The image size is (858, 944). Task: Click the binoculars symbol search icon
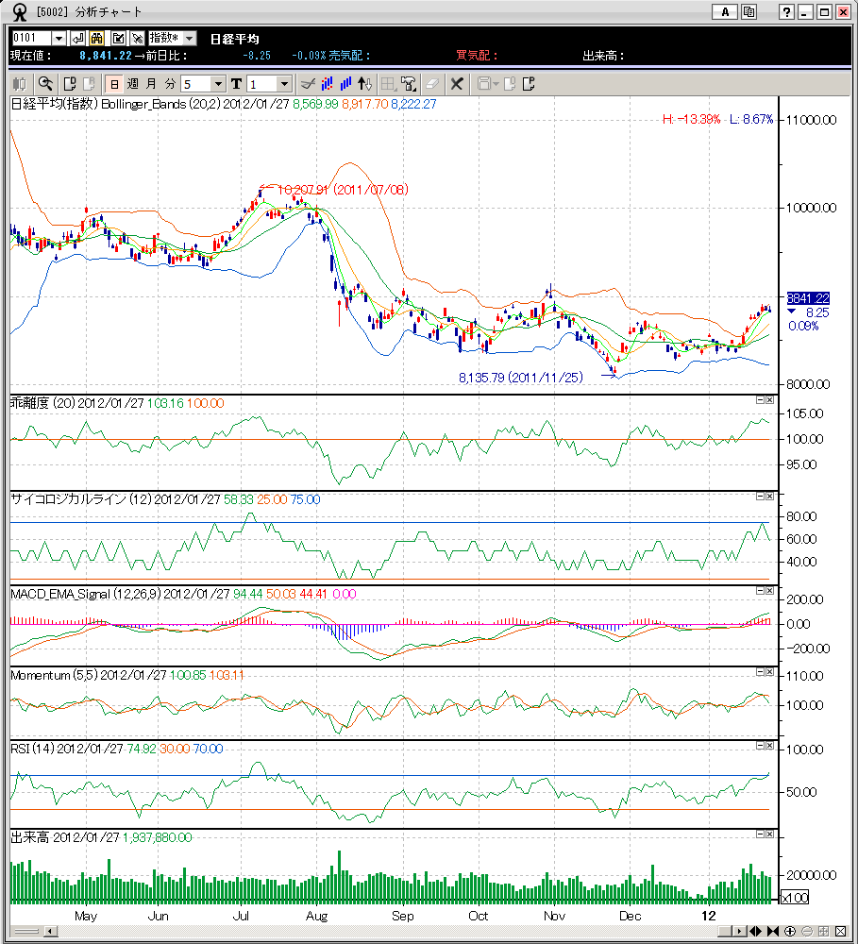tap(96, 38)
